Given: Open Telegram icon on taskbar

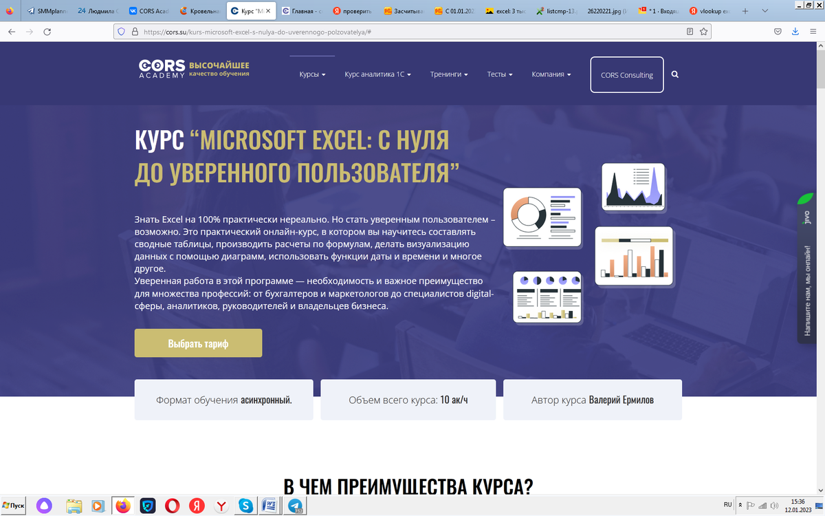Looking at the screenshot, I should click(295, 506).
